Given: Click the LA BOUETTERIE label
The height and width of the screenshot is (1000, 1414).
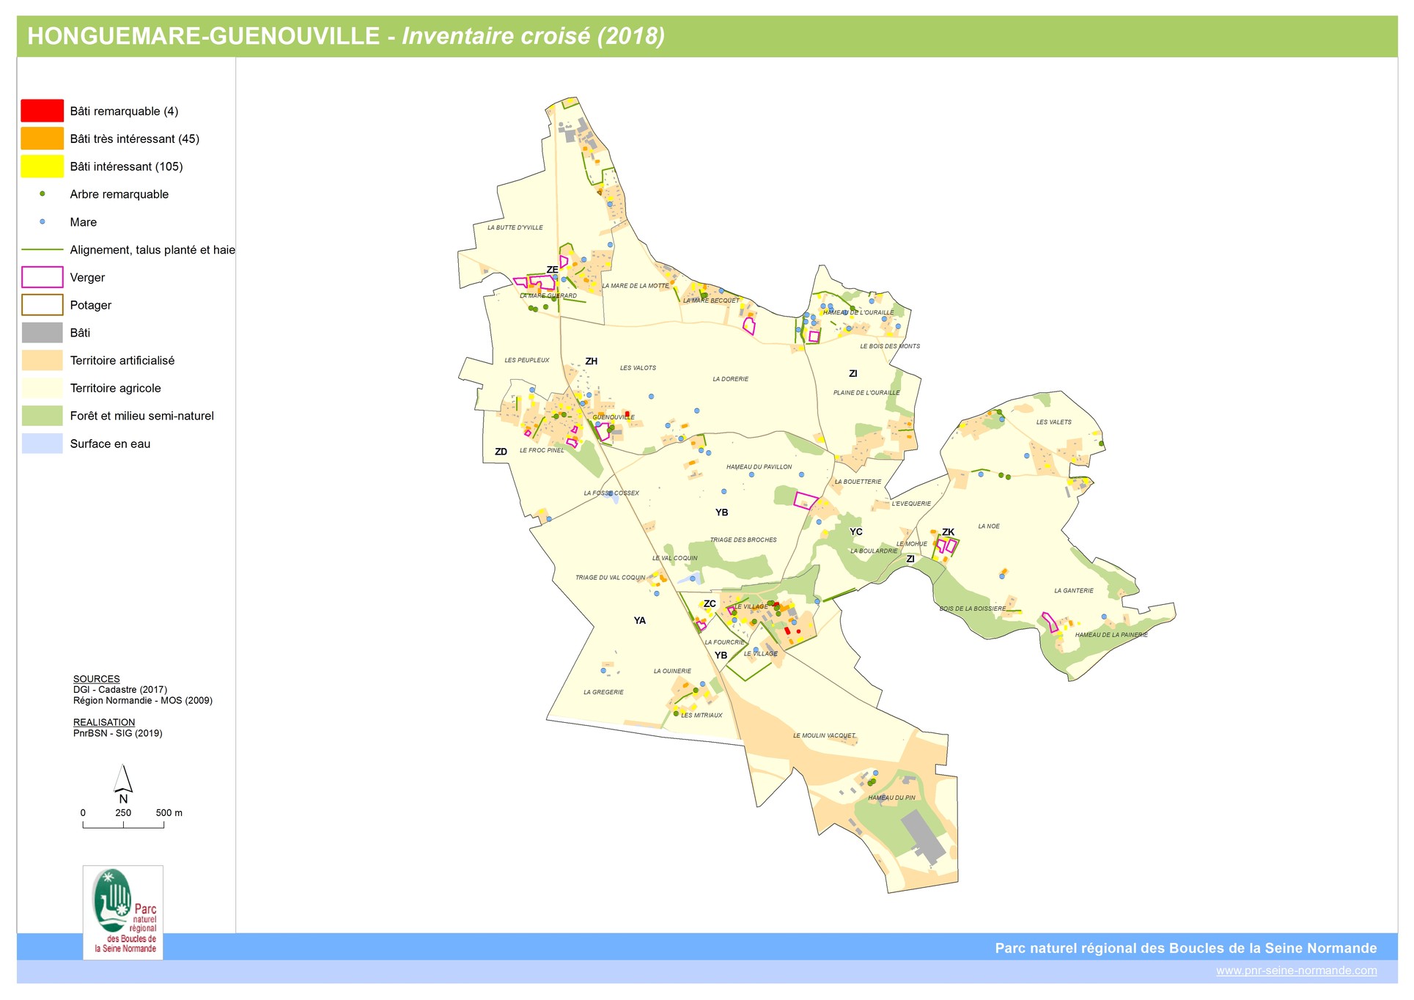Looking at the screenshot, I should point(858,482).
